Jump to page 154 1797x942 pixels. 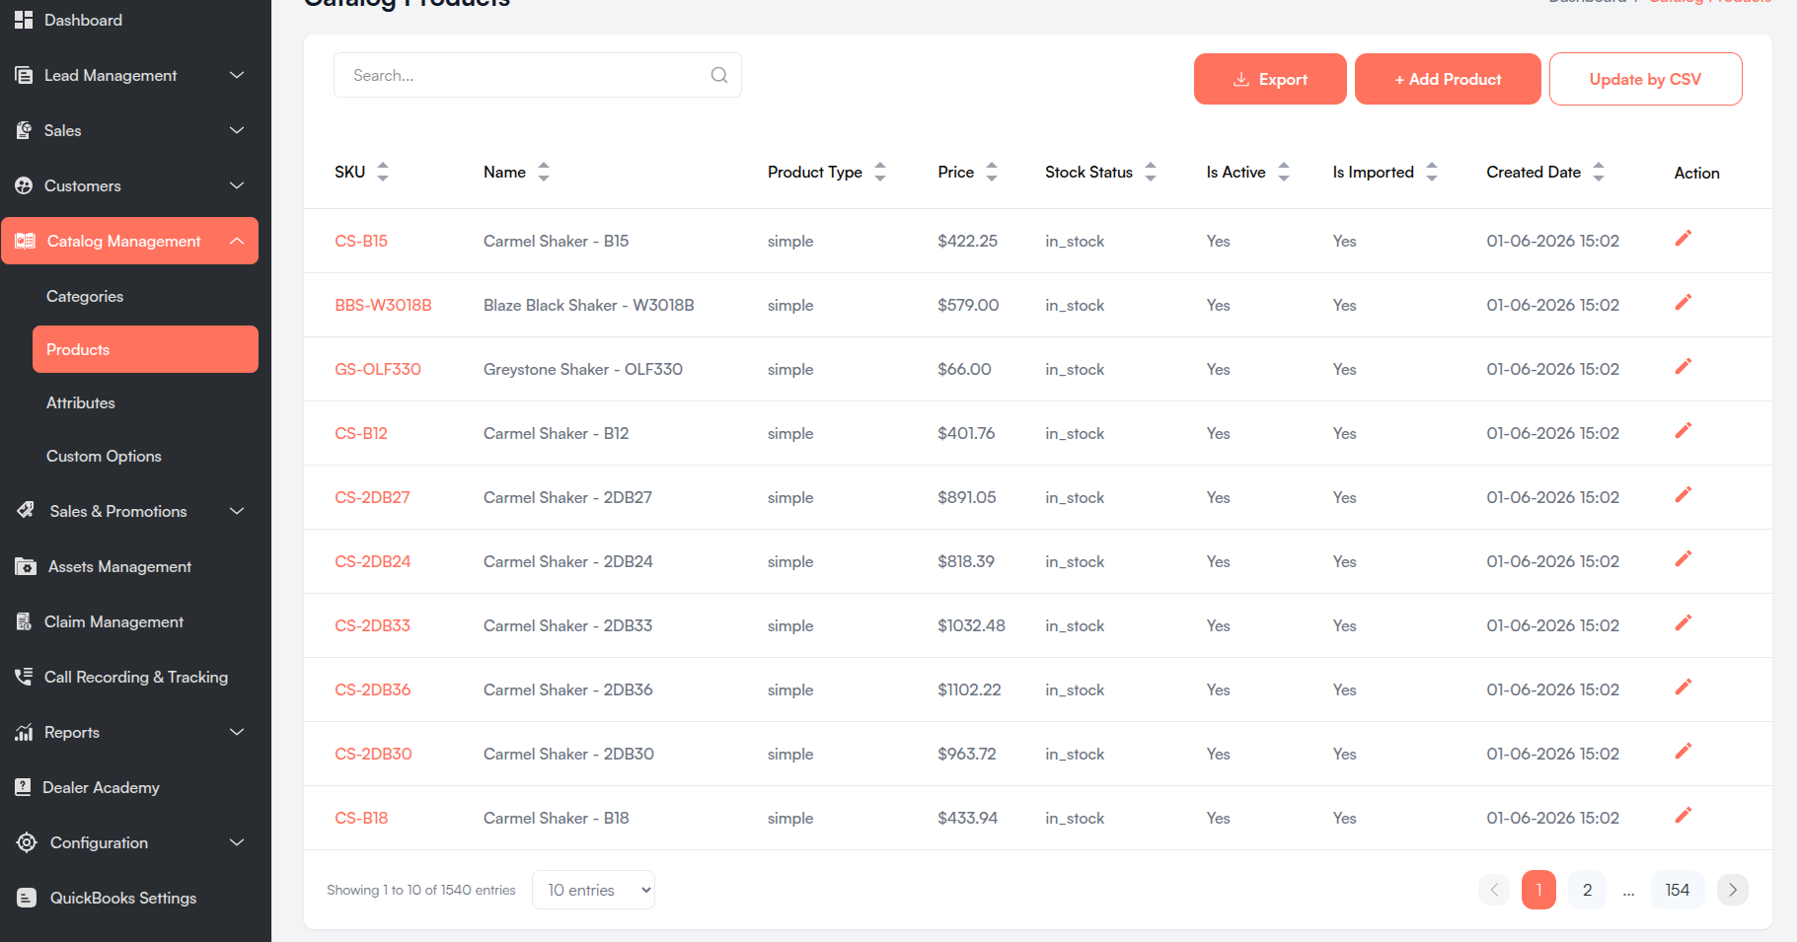(1678, 890)
